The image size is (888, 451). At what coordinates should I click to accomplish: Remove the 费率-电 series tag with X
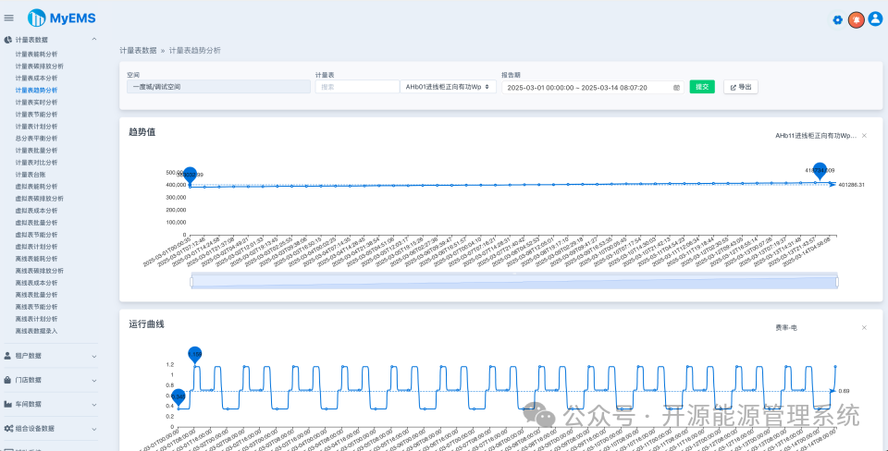point(864,328)
